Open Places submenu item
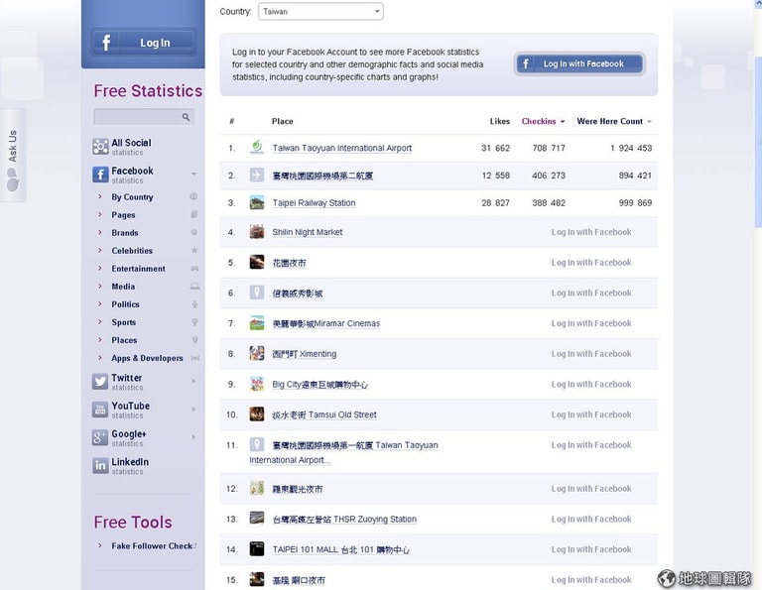Image resolution: width=762 pixels, height=590 pixels. click(124, 340)
